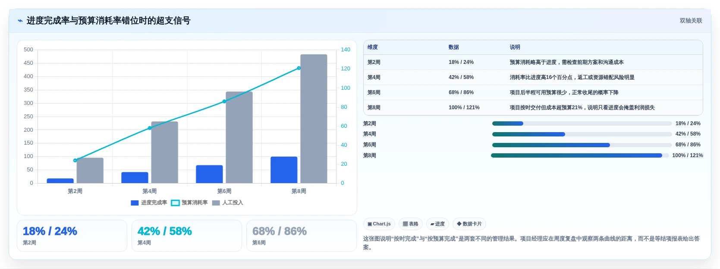Click the blue 进度完成率 bar for 第2周
The image size is (720, 269).
60,181
